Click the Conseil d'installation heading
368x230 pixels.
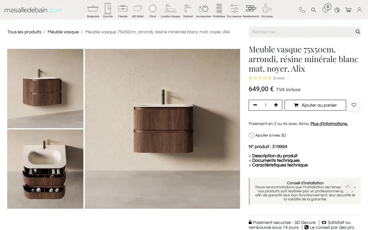click(305, 183)
